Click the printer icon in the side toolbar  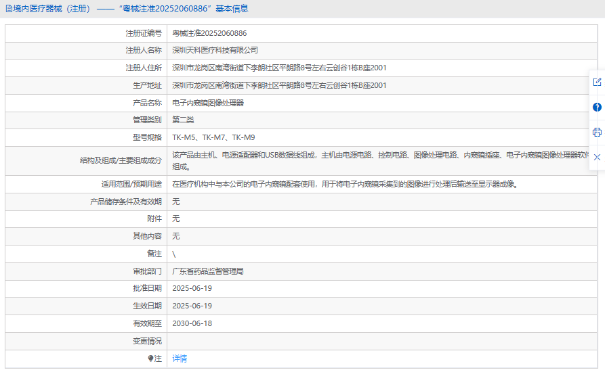pyautogui.click(x=597, y=132)
